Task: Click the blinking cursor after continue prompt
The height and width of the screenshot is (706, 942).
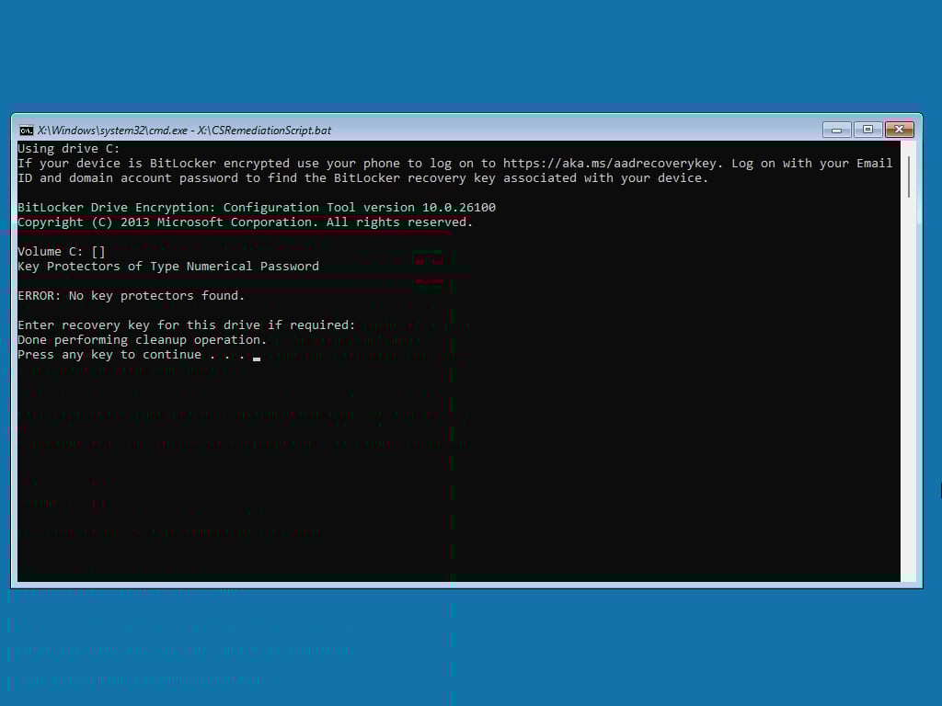Action: [x=257, y=359]
